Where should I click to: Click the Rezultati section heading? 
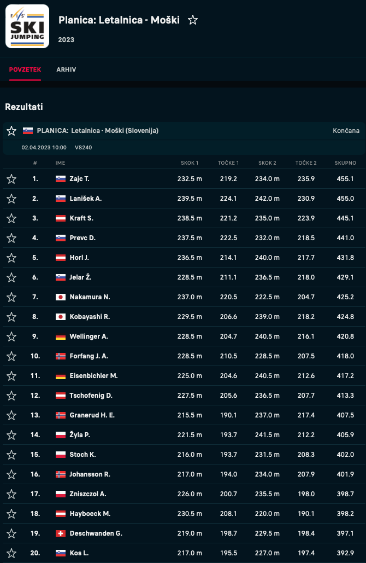tap(24, 107)
